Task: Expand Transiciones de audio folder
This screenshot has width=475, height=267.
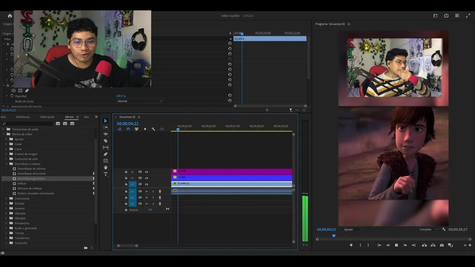Action: 3,129
